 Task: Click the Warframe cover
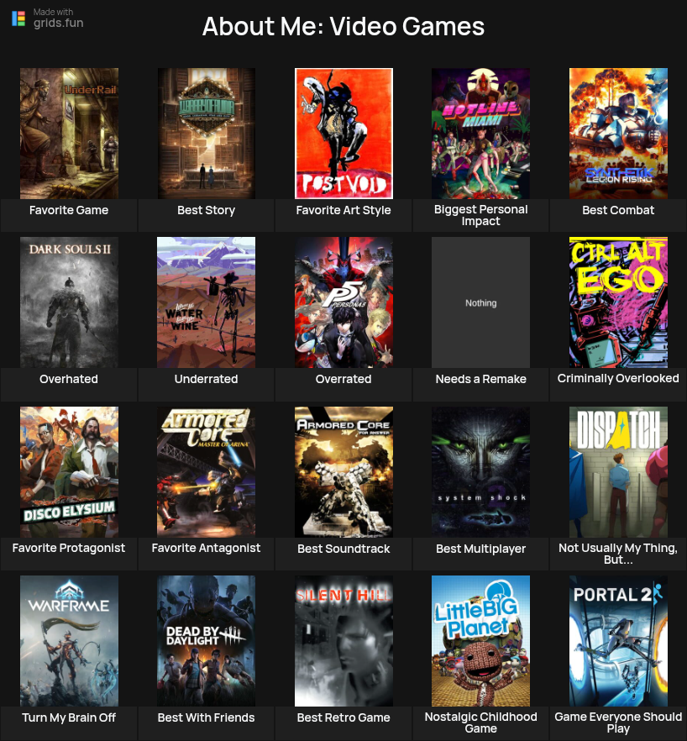[69, 641]
